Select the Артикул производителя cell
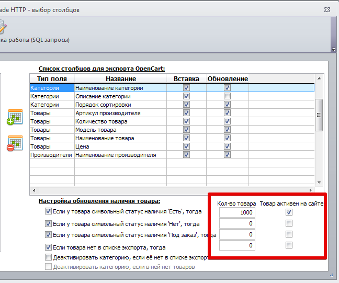Image resolution: width=339 pixels, height=283 pixels. (120, 113)
